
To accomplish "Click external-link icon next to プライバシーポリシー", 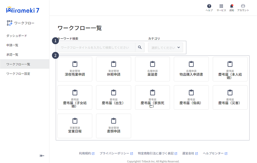I will pos(132,154).
